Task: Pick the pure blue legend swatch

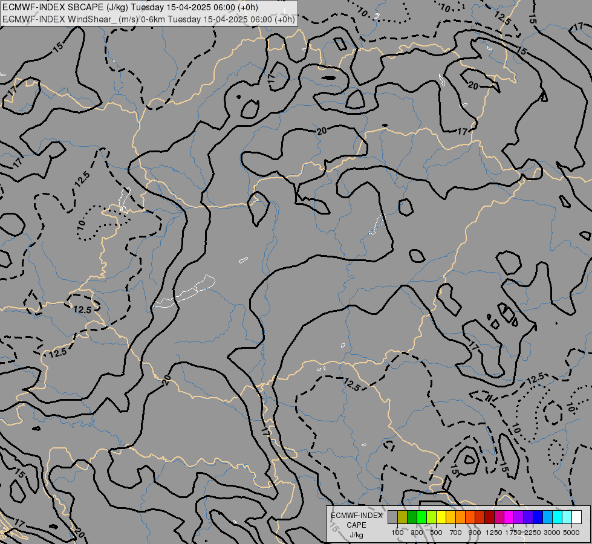Action: pyautogui.click(x=538, y=517)
